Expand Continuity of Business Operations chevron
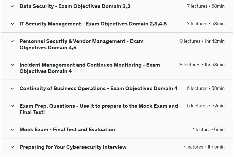This screenshot has height=157, width=234. [12, 89]
